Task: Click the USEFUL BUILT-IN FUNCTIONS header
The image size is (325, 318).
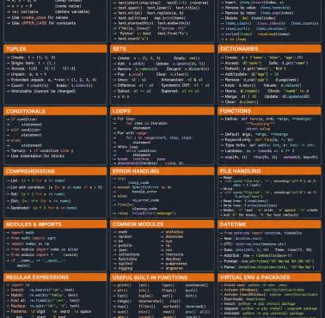Action: (162, 278)
